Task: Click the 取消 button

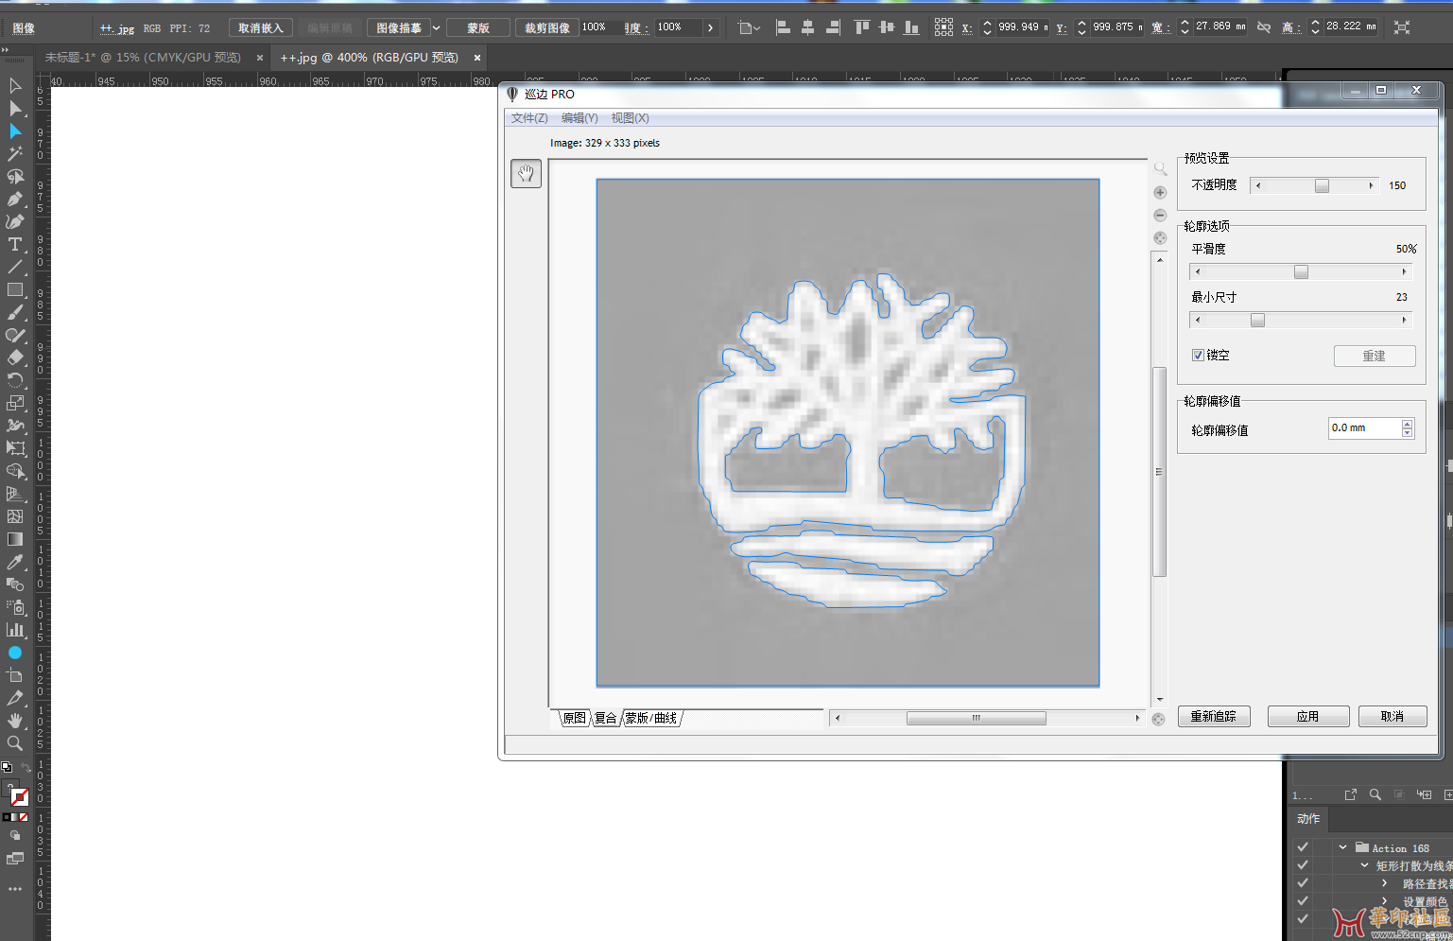Action: pos(1392,717)
